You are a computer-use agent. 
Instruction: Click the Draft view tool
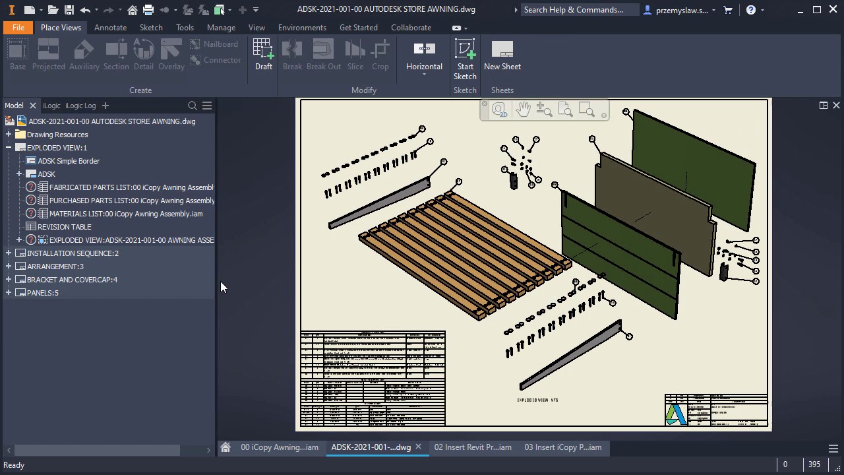(263, 54)
